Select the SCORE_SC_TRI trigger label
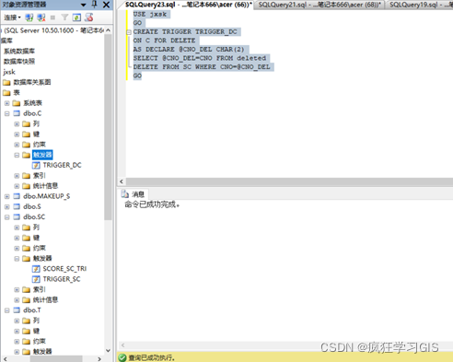This screenshot has width=453, height=362. point(64,269)
